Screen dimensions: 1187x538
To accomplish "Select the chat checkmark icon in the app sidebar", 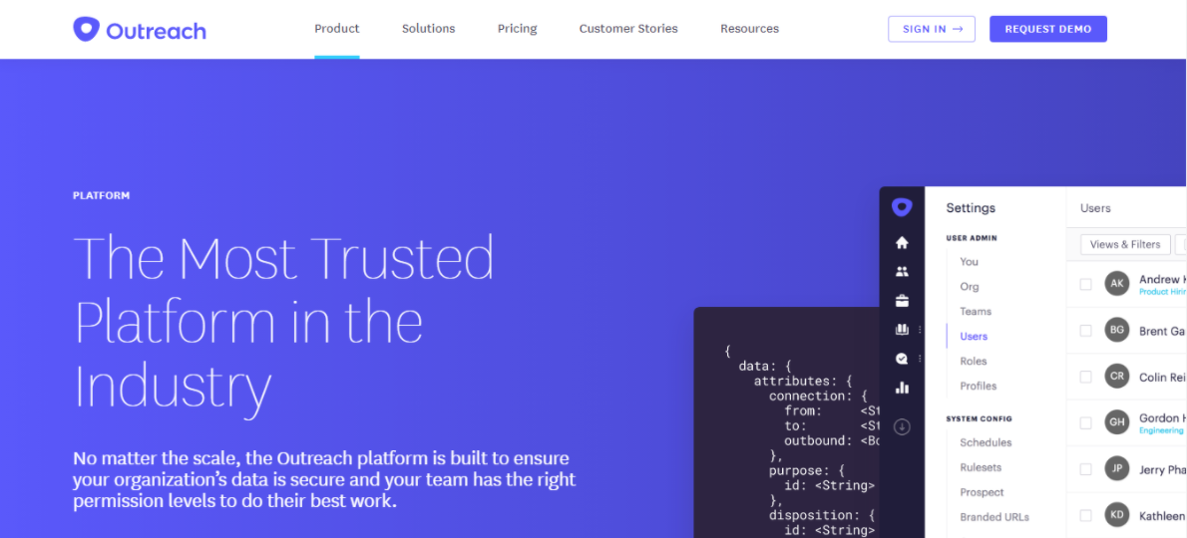I will pyautogui.click(x=902, y=359).
